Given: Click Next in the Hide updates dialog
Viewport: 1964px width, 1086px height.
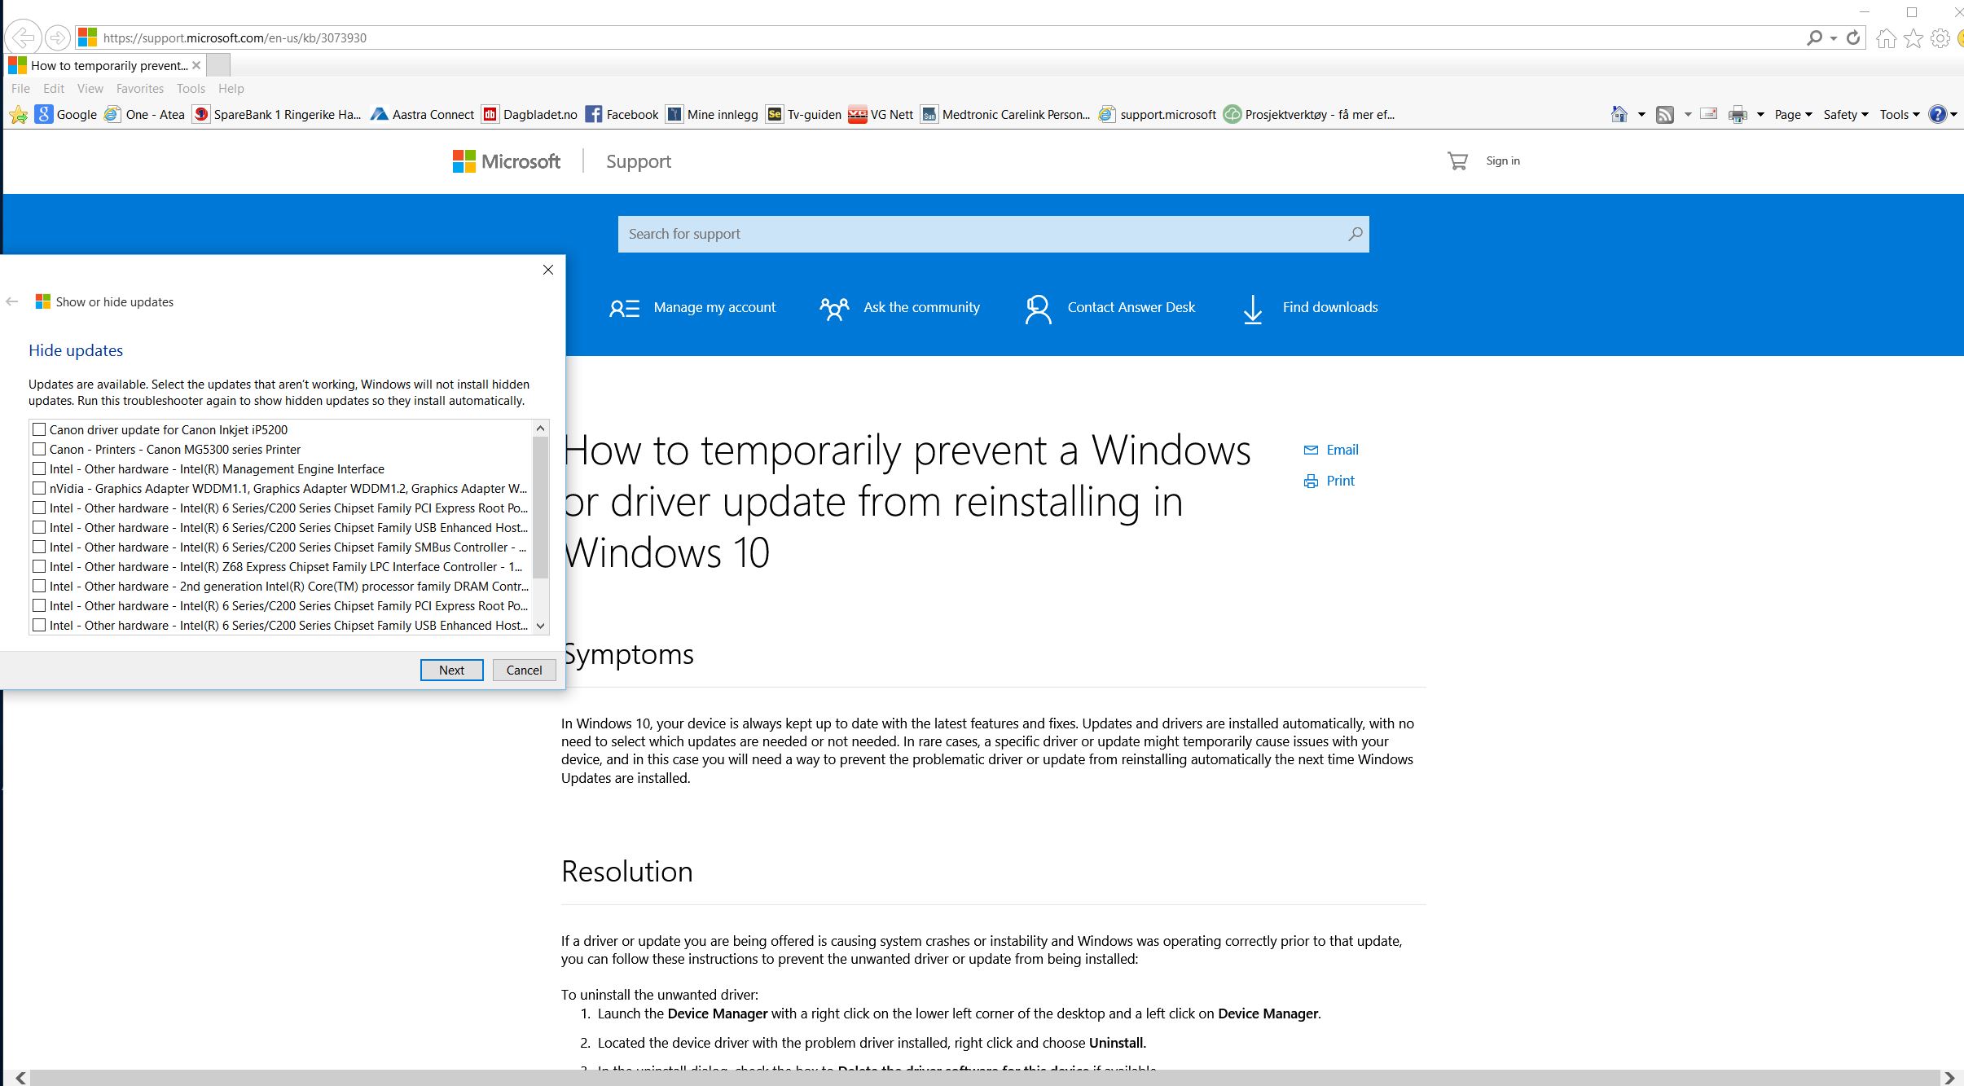Looking at the screenshot, I should pyautogui.click(x=451, y=670).
